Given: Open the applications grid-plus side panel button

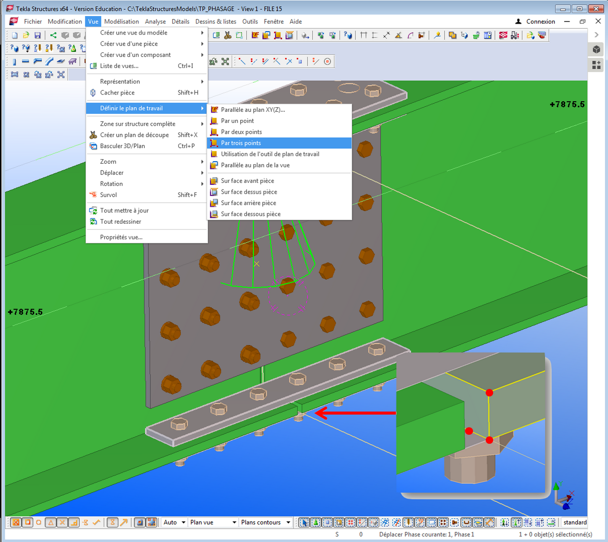Looking at the screenshot, I should [596, 65].
